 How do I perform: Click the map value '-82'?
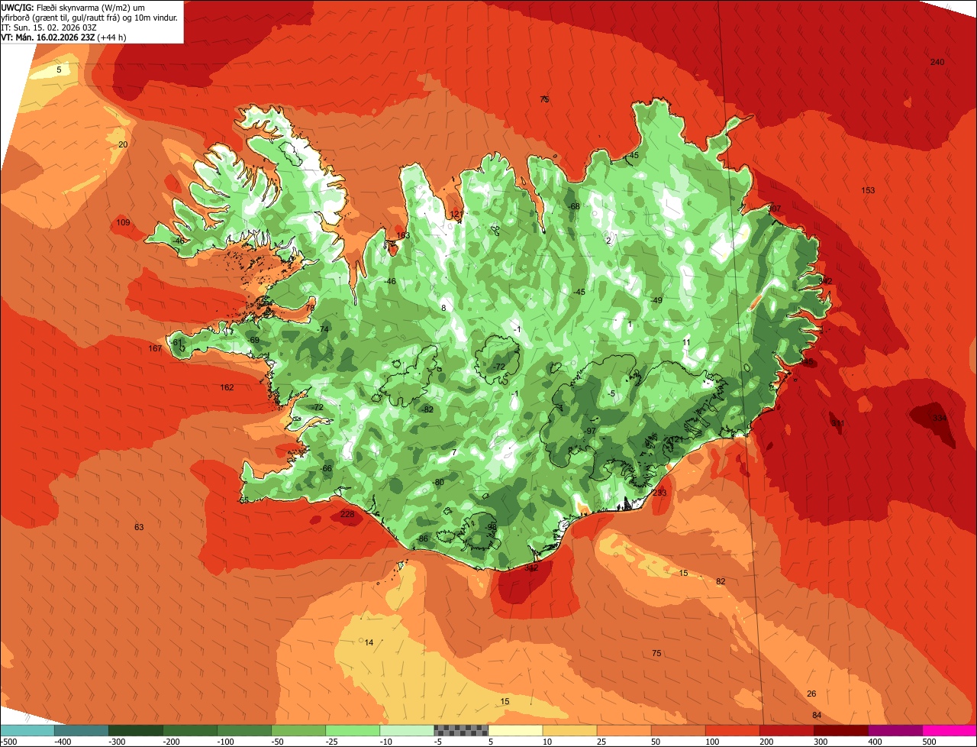click(x=427, y=409)
